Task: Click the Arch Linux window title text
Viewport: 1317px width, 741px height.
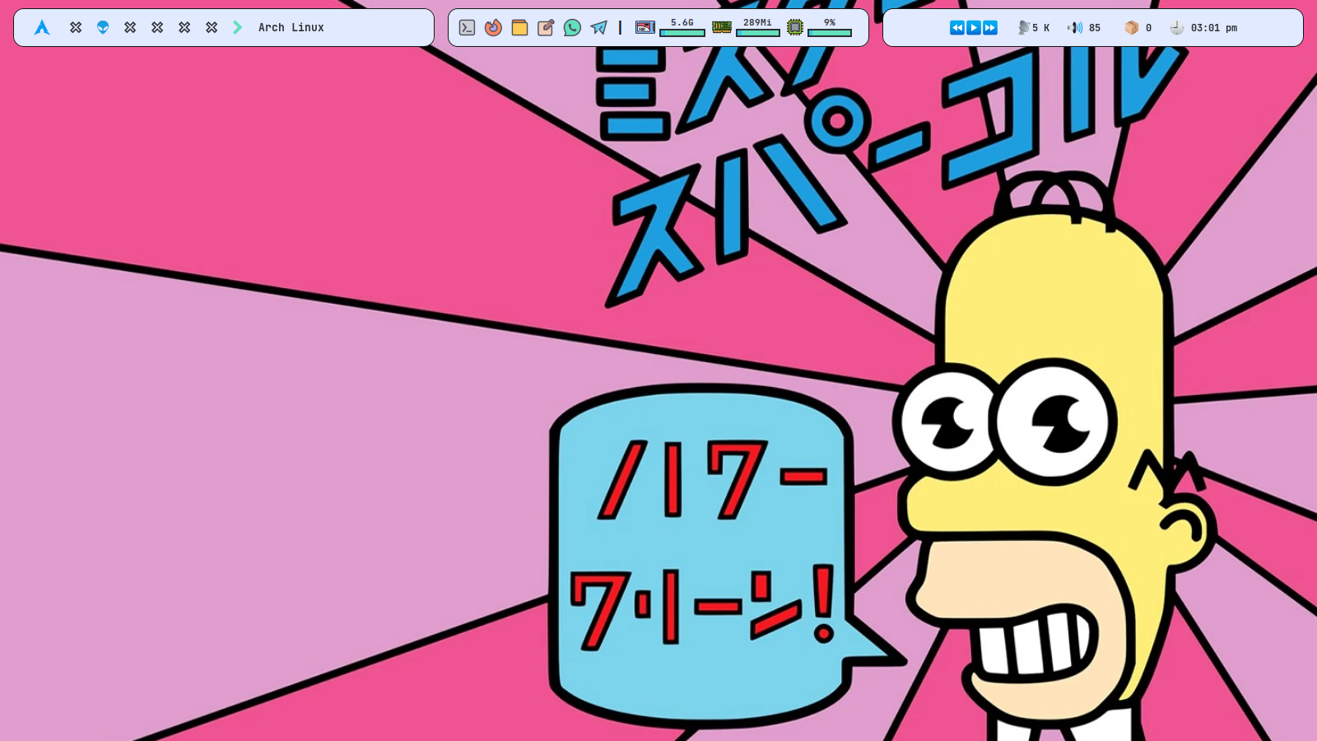Action: tap(291, 28)
